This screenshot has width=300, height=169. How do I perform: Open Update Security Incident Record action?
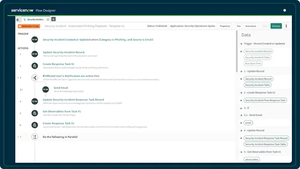click(x=63, y=52)
